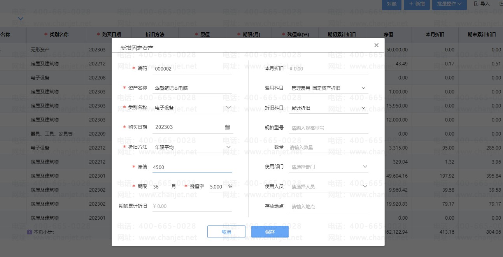Click the purple 本页小计 icon
This screenshot has height=257, width=503.
29,232
